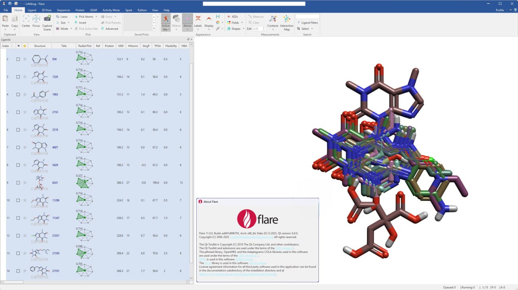Viewport: 518px width, 290px height.
Task: Click the Search text input field
Action: [x=307, y=17]
